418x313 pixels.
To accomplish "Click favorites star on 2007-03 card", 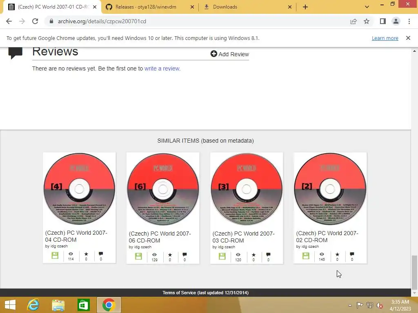I will 253,255.
